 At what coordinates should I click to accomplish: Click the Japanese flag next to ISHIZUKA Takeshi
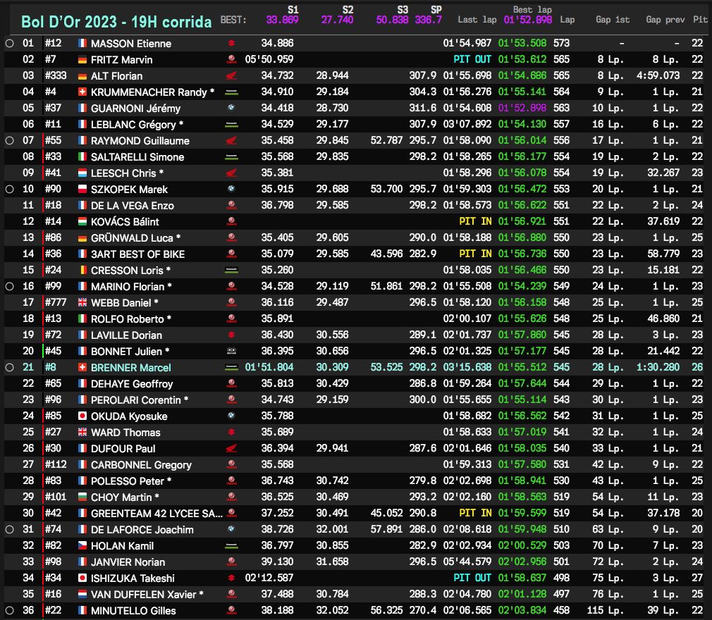(x=82, y=578)
